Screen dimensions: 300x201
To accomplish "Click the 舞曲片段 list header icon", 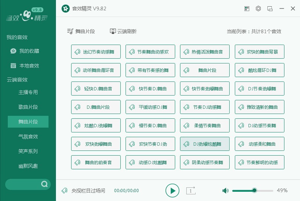I will click(x=70, y=31).
